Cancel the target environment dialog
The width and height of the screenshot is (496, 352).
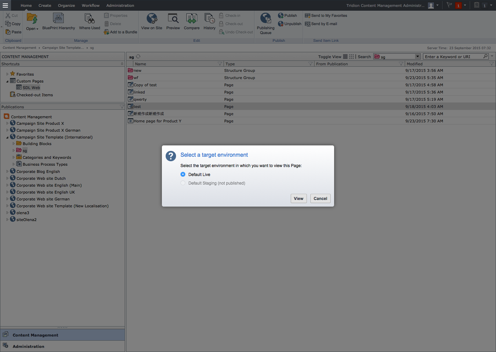coord(320,199)
